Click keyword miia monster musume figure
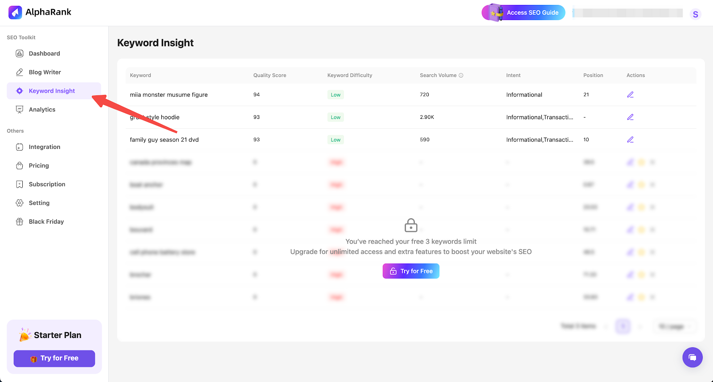Viewport: 713px width, 382px height. [169, 95]
